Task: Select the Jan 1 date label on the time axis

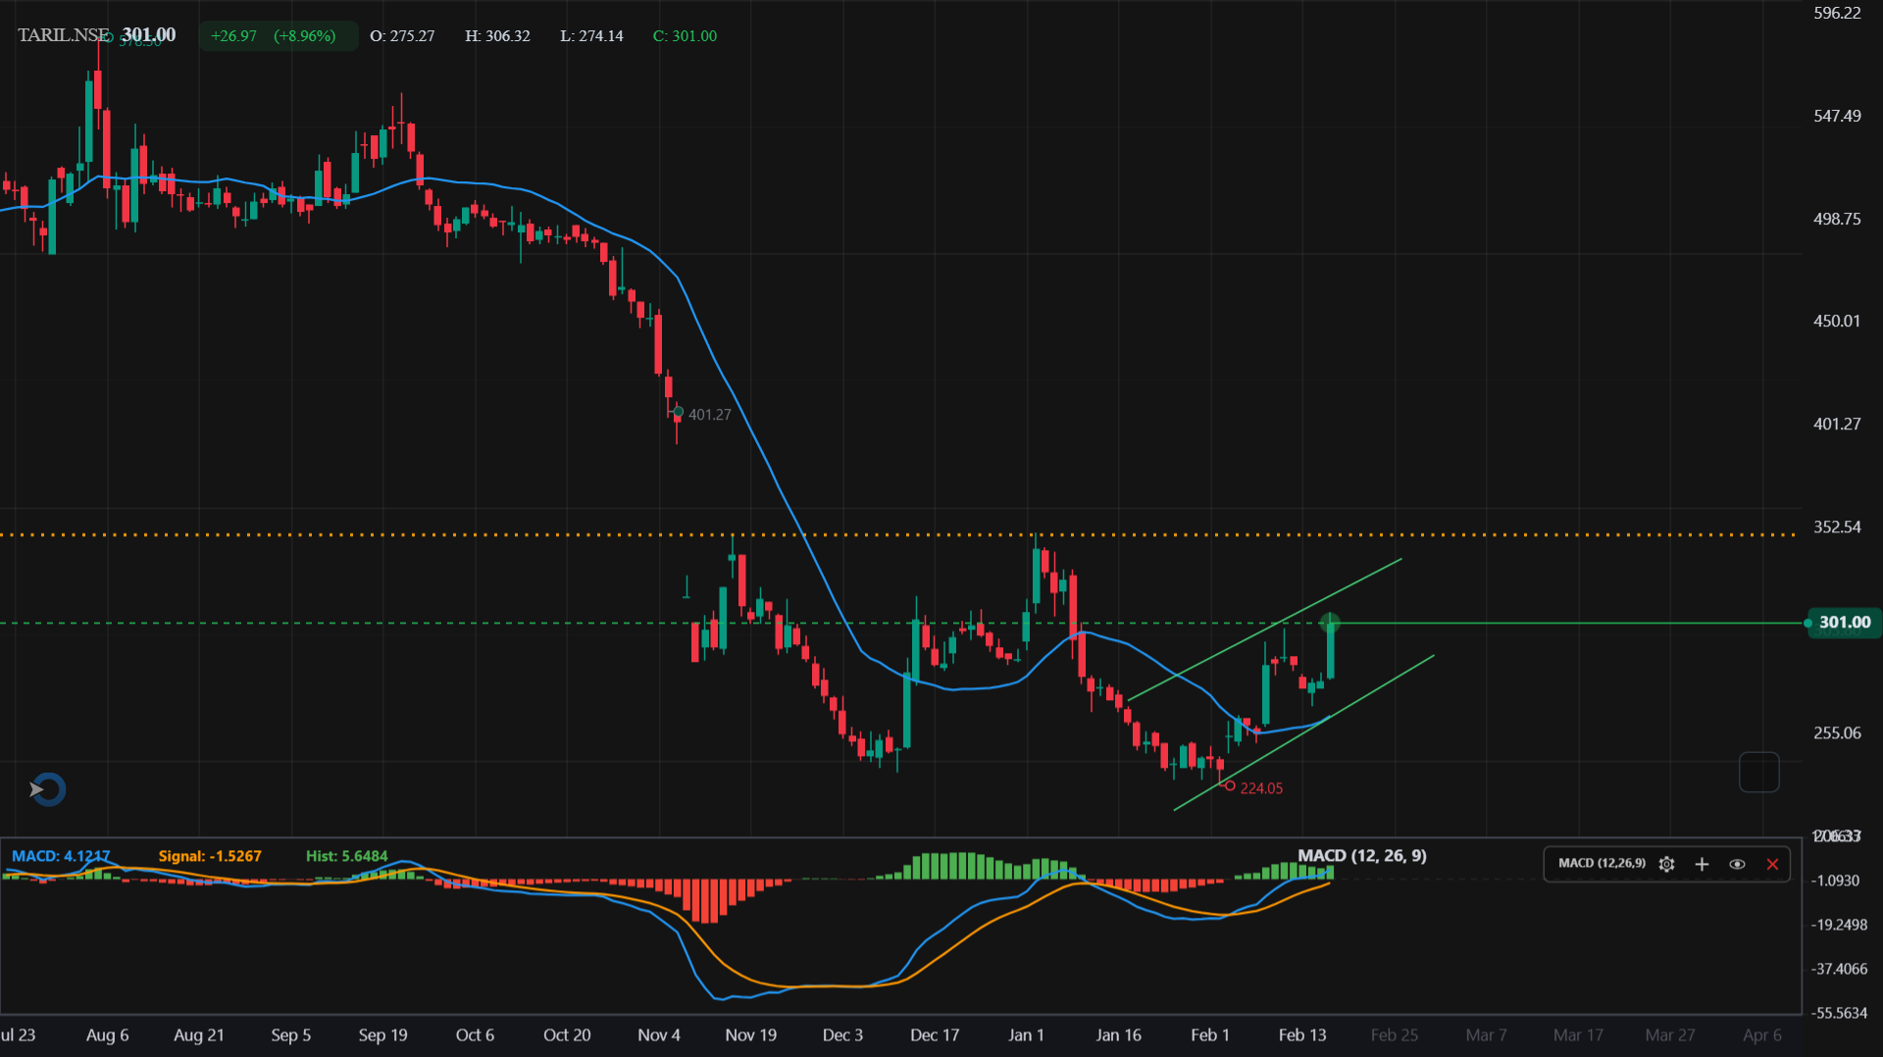Action: [1026, 1034]
